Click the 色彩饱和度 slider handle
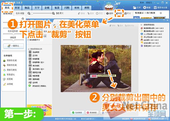The image size is (170, 121). pyautogui.click(x=13, y=34)
